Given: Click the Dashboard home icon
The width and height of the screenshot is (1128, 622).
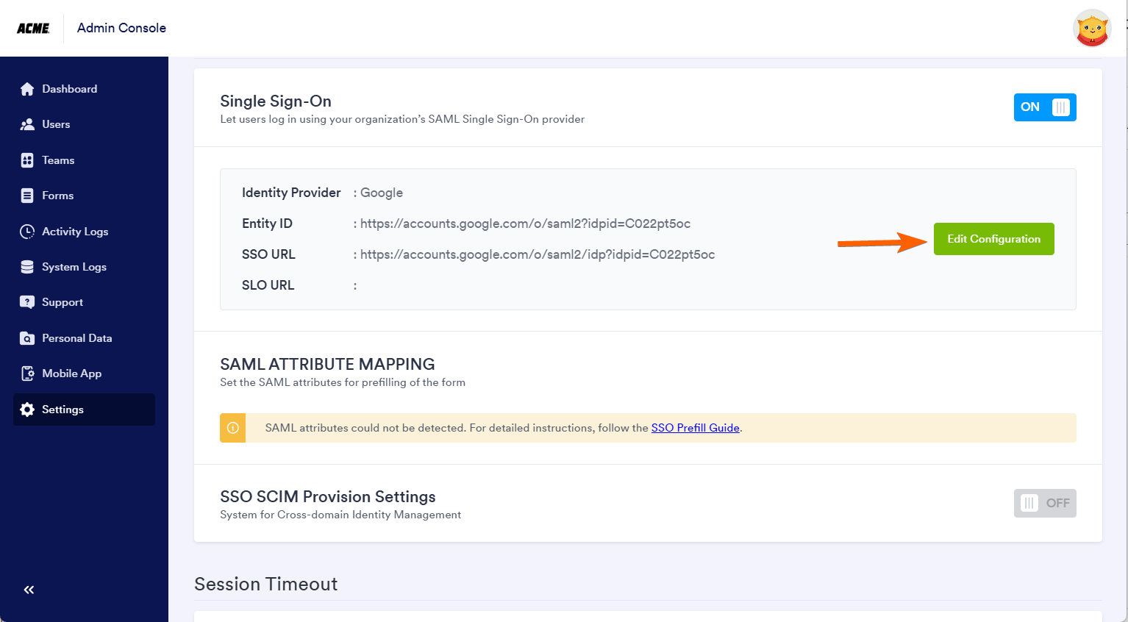Looking at the screenshot, I should (27, 89).
